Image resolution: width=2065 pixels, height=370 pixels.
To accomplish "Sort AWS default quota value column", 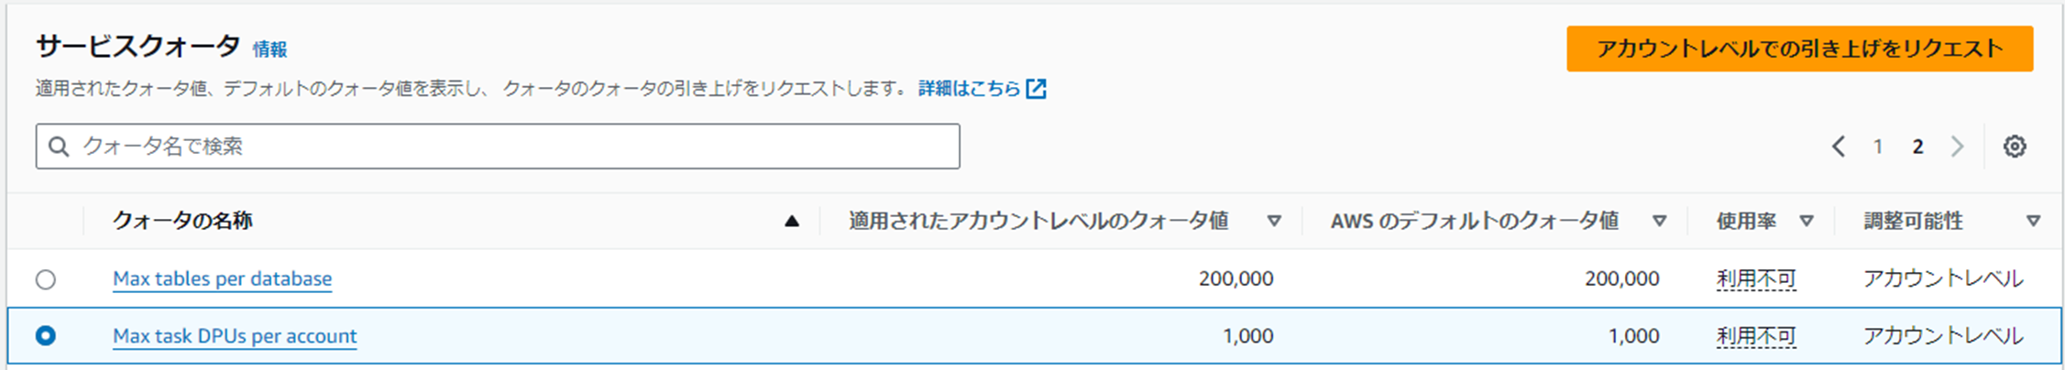I will pyautogui.click(x=1659, y=221).
